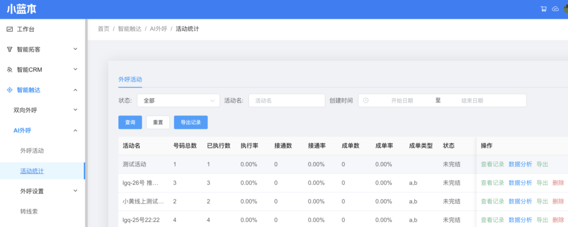The image size is (568, 227).
Task: Collapse the AI外呼 submenu chevron
Action: [x=75, y=130]
